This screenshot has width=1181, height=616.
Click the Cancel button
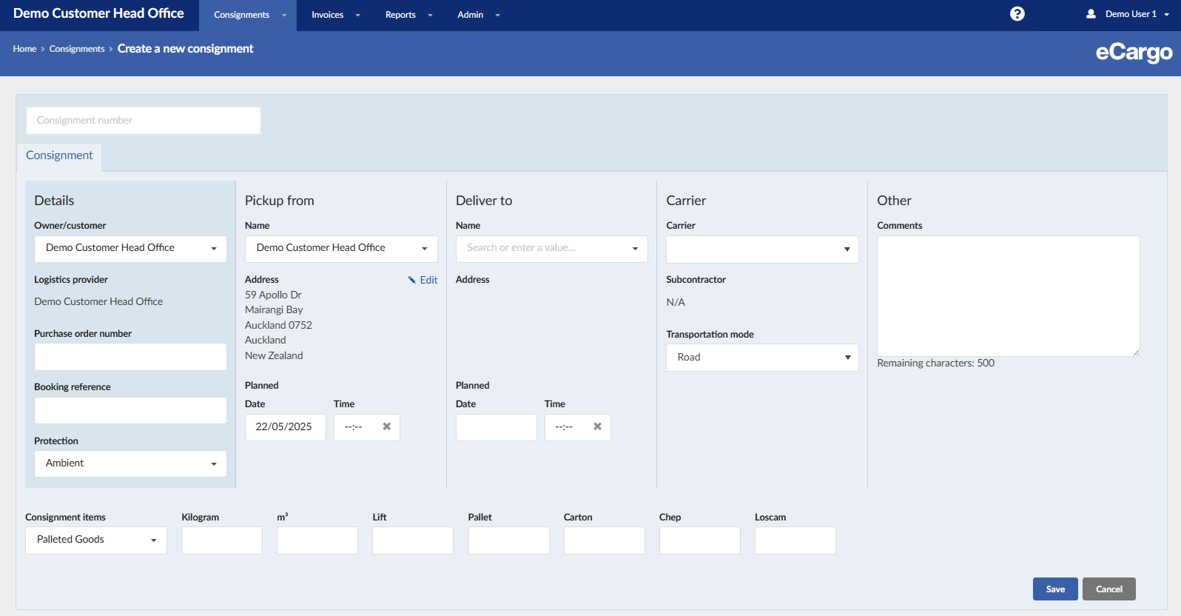tap(1108, 589)
